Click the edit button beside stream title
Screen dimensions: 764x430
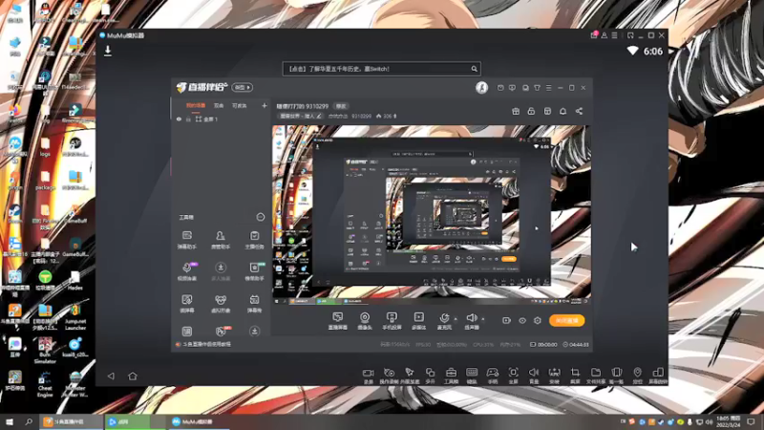pos(341,106)
